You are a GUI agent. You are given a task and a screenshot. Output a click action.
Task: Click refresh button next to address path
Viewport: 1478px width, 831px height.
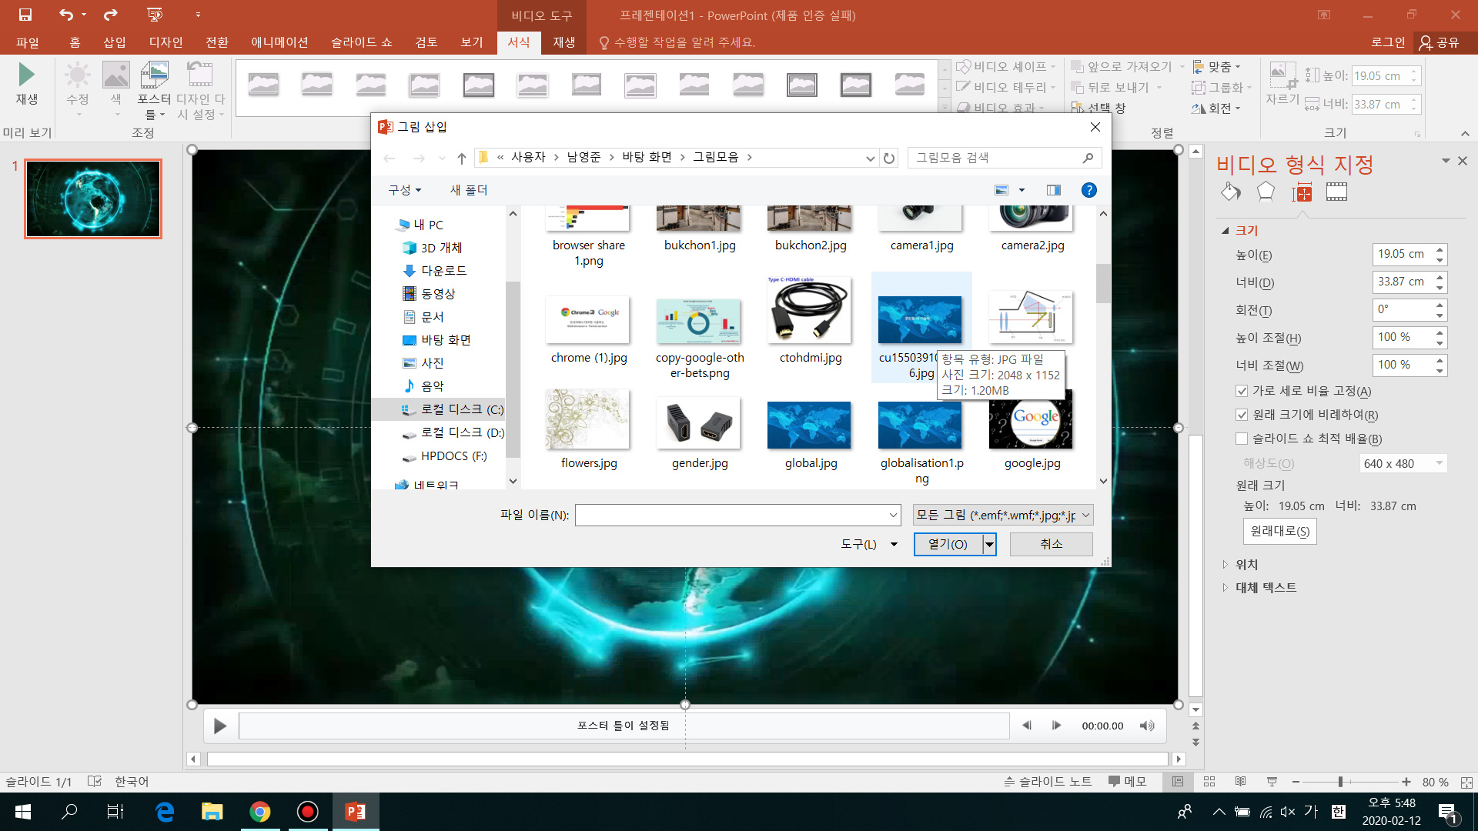click(x=889, y=158)
